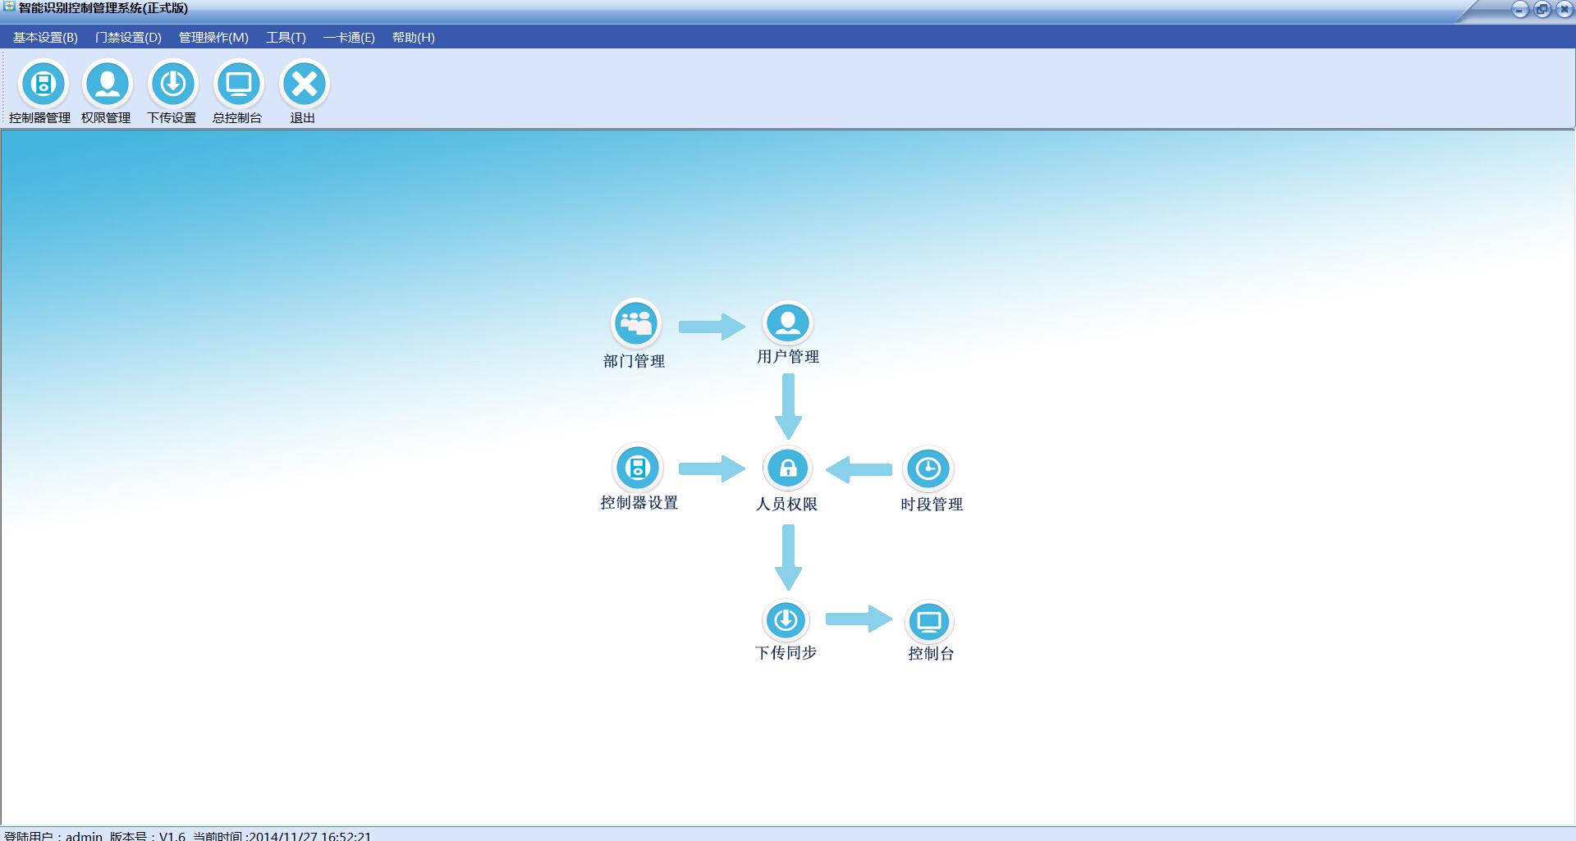Viewport: 1576px width, 841px height.
Task: Minimize the application window
Action: pyautogui.click(x=1520, y=10)
